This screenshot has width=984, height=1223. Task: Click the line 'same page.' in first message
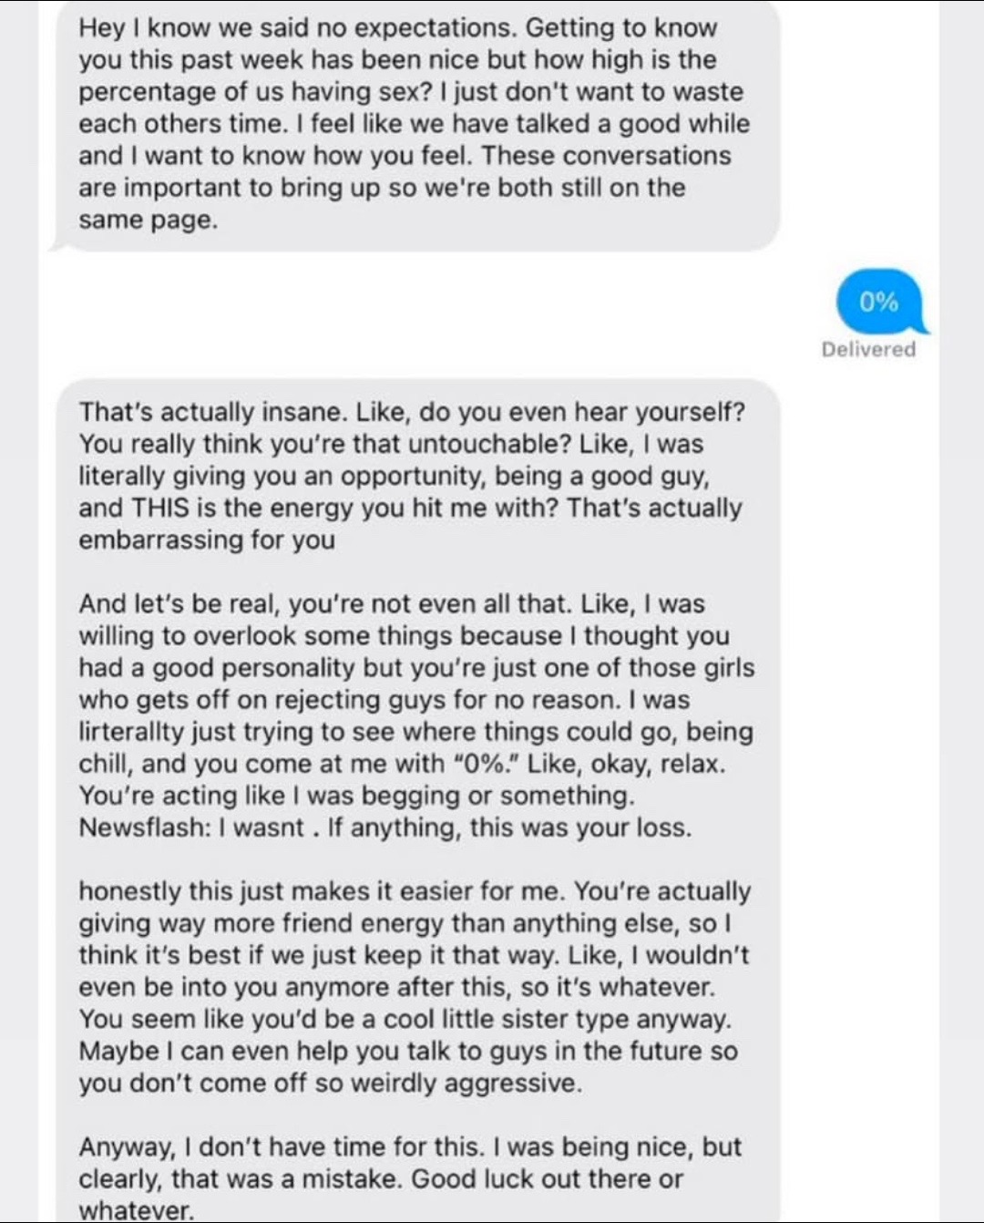[x=149, y=221]
